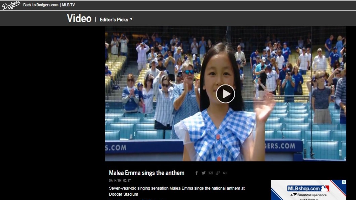Copy video link with chain icon
Viewport: 356px width, 200px height.
[218, 173]
